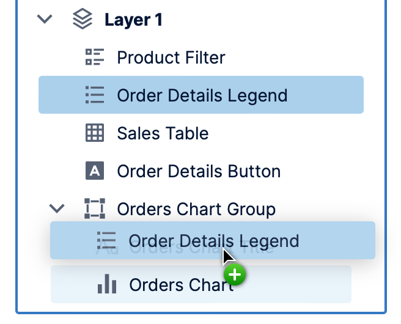Click list icon on dragged Order Details Legend ghost
This screenshot has height=324, width=401.
click(106, 240)
